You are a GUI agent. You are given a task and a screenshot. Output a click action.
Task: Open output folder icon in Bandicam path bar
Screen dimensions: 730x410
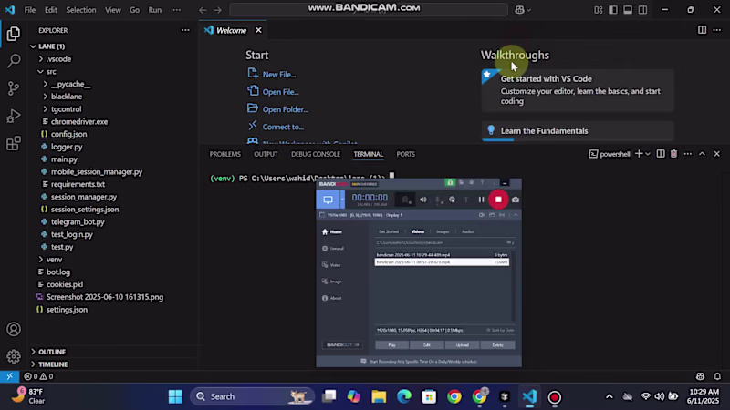[509, 242]
